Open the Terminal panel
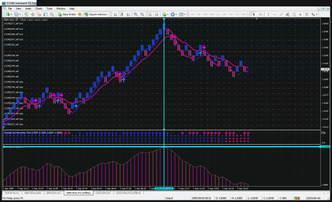The width and height of the screenshot is (332, 202). [45, 14]
